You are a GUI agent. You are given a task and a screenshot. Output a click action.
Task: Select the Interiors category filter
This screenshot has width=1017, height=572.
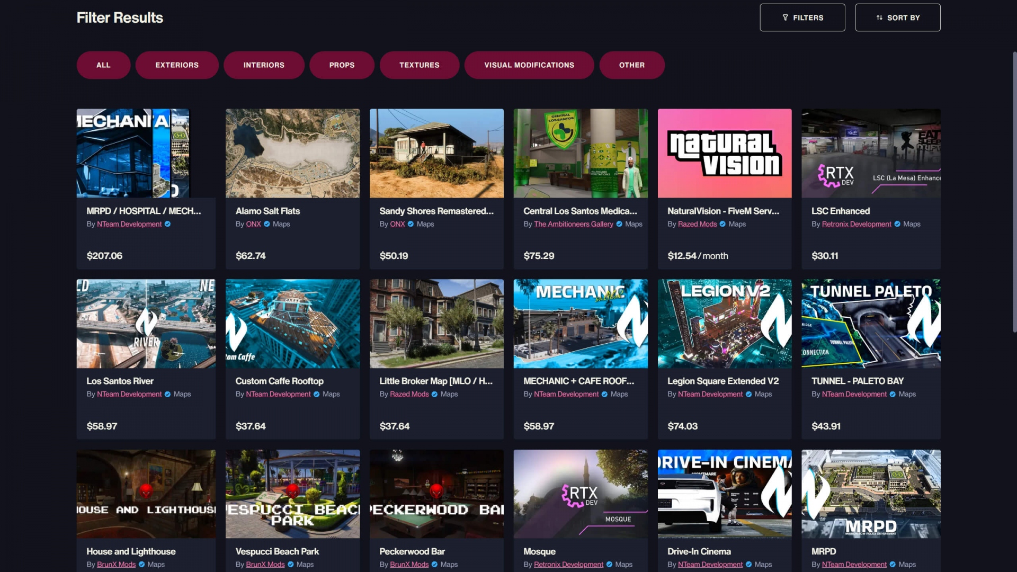click(x=264, y=65)
